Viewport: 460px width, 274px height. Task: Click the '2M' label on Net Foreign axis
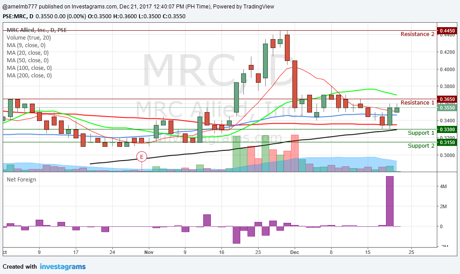pos(443,206)
